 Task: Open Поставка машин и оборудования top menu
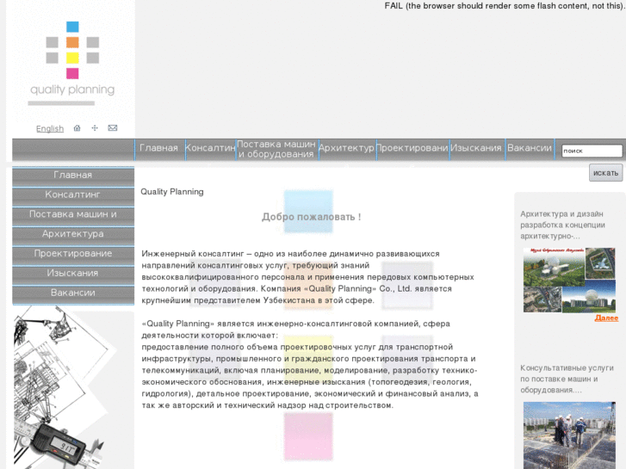pos(276,149)
